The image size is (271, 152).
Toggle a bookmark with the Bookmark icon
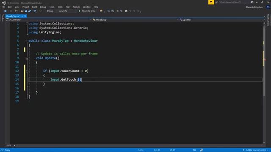coord(126,11)
